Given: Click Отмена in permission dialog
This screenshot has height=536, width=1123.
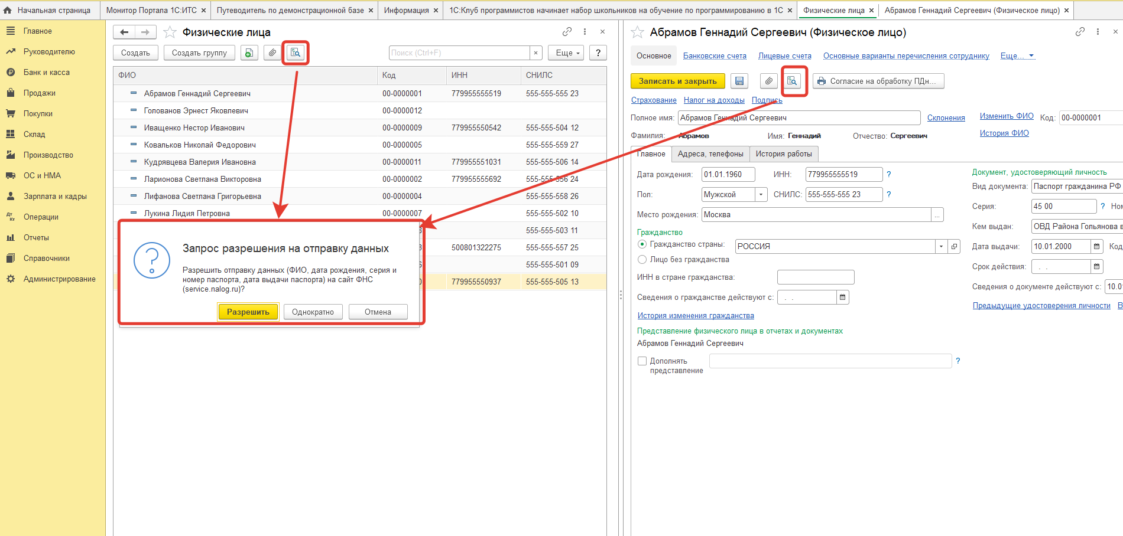Looking at the screenshot, I should [x=378, y=312].
